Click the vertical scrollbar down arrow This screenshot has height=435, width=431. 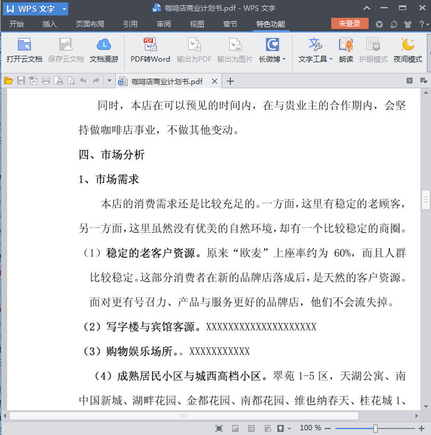point(426,407)
